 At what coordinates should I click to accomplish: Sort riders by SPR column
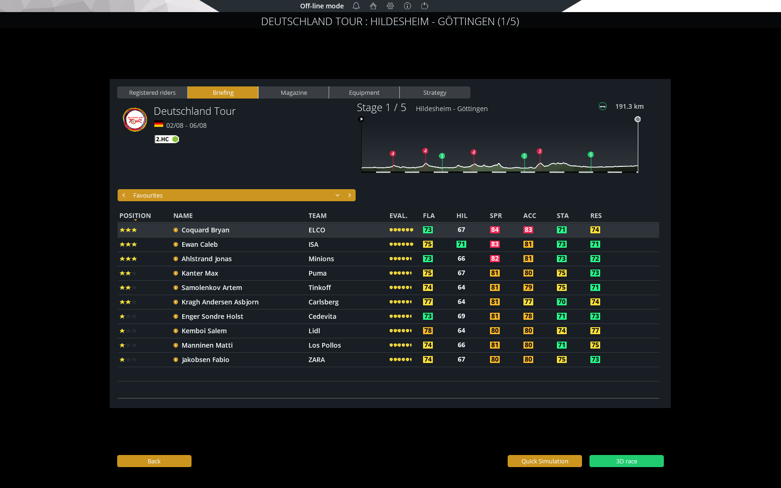pyautogui.click(x=496, y=216)
